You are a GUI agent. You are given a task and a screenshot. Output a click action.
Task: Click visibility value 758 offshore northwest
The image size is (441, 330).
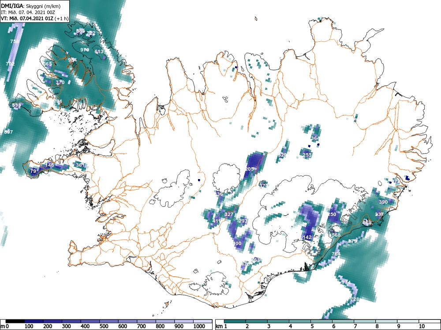[x=15, y=41]
